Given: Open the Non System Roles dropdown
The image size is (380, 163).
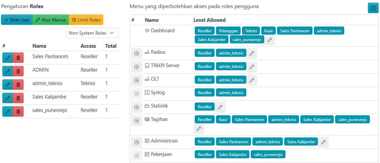Looking at the screenshot, I should click(x=92, y=33).
